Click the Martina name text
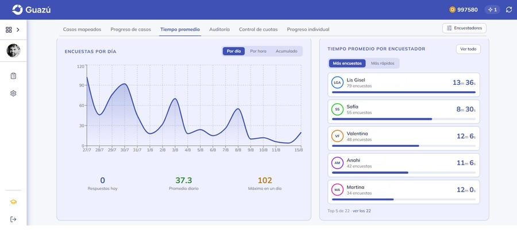The width and height of the screenshot is (517, 230). [356, 187]
